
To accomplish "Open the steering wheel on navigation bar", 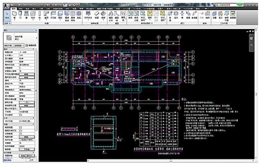I will [251, 38].
